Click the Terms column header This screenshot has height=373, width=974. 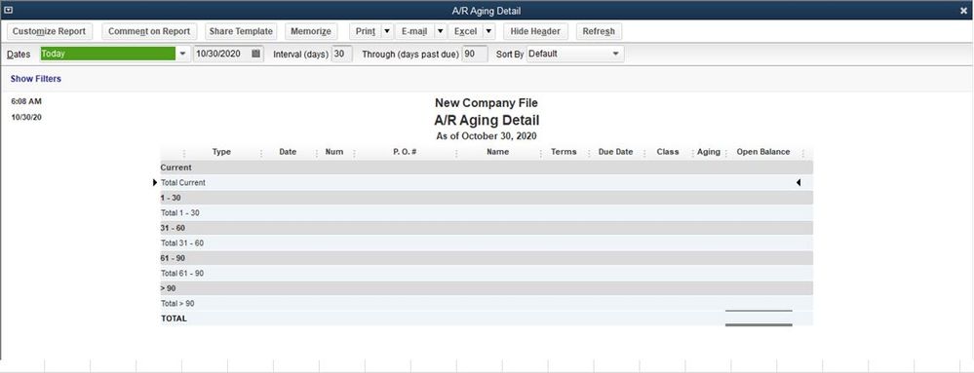pyautogui.click(x=564, y=152)
